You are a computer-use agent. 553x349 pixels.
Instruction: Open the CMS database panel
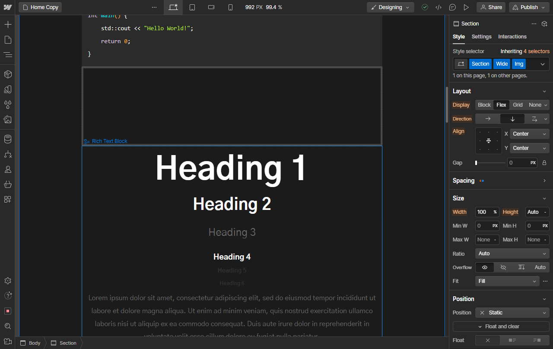click(7, 139)
